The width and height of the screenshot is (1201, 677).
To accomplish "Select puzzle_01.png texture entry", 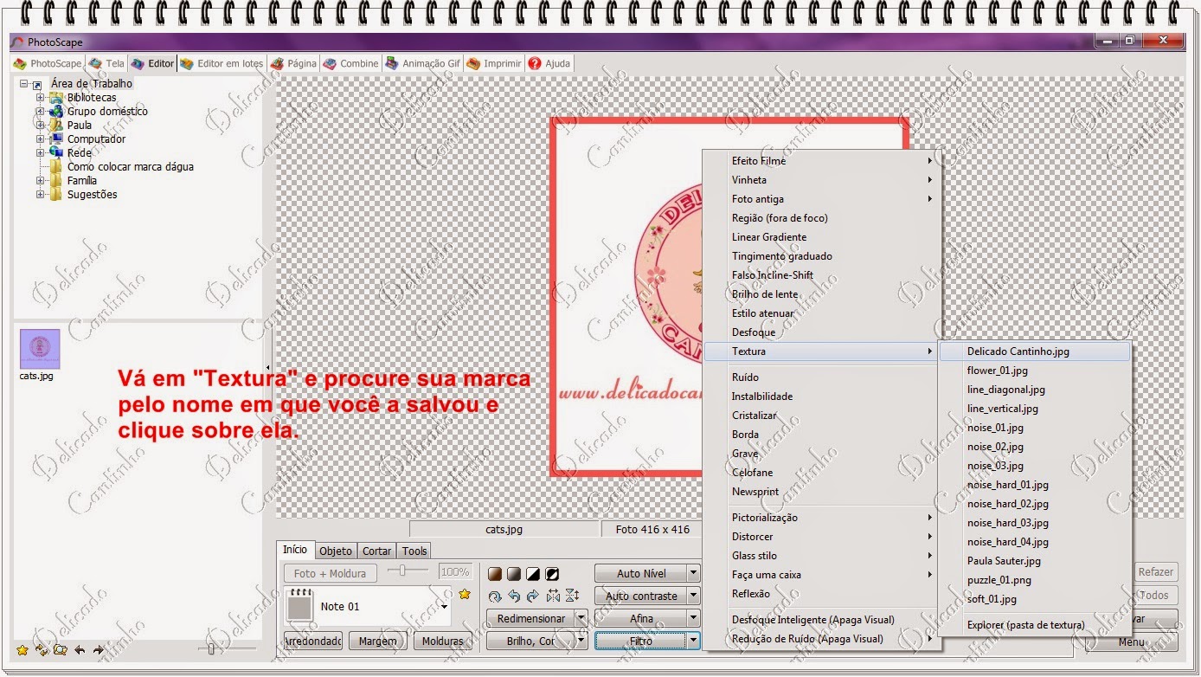I will (x=1035, y=580).
